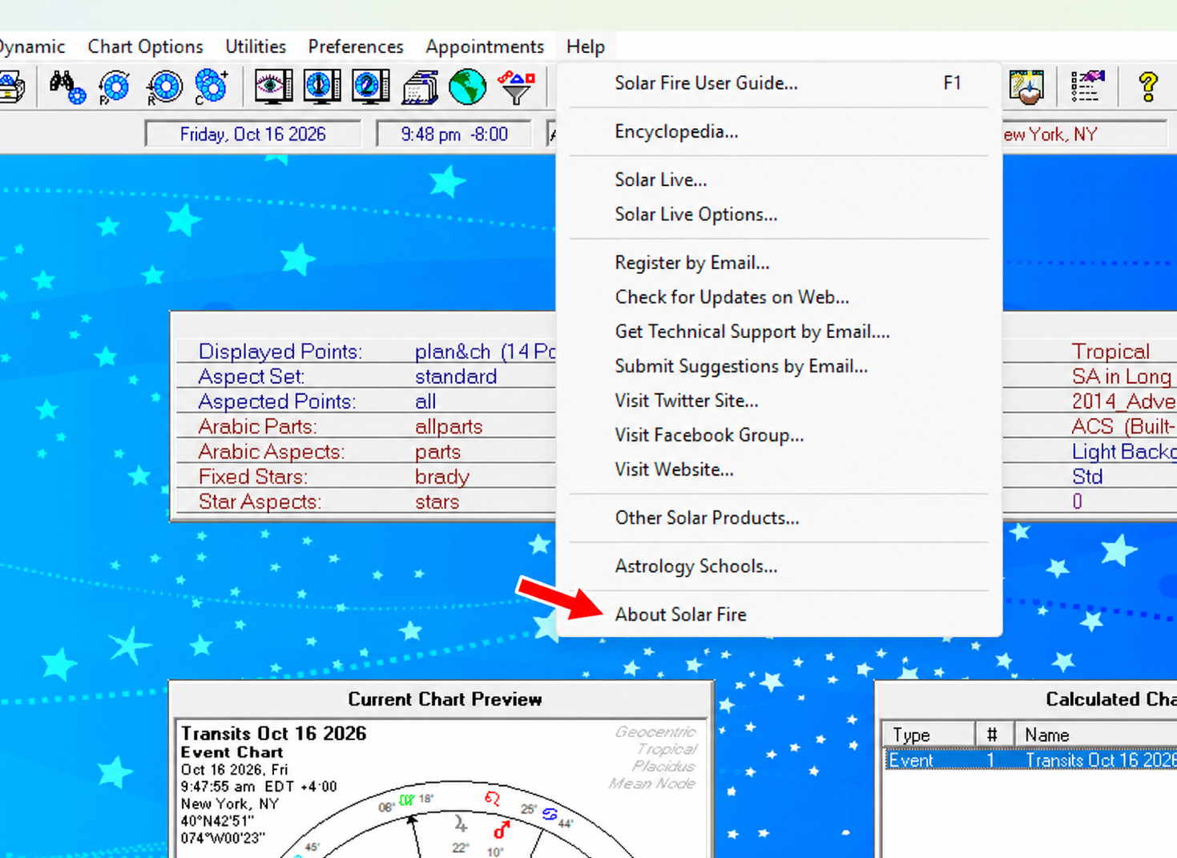Open the Appointments menu
This screenshot has height=858, width=1177.
485,46
